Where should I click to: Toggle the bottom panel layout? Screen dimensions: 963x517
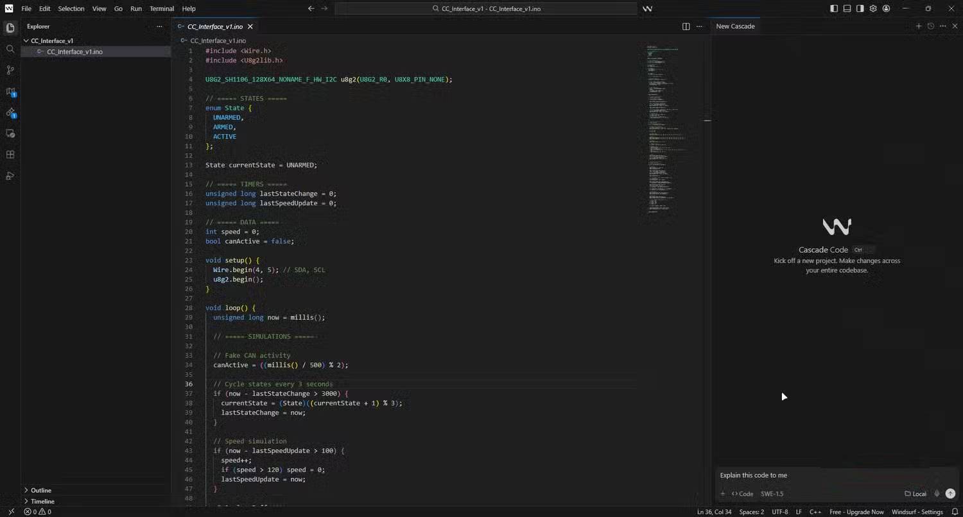point(847,8)
